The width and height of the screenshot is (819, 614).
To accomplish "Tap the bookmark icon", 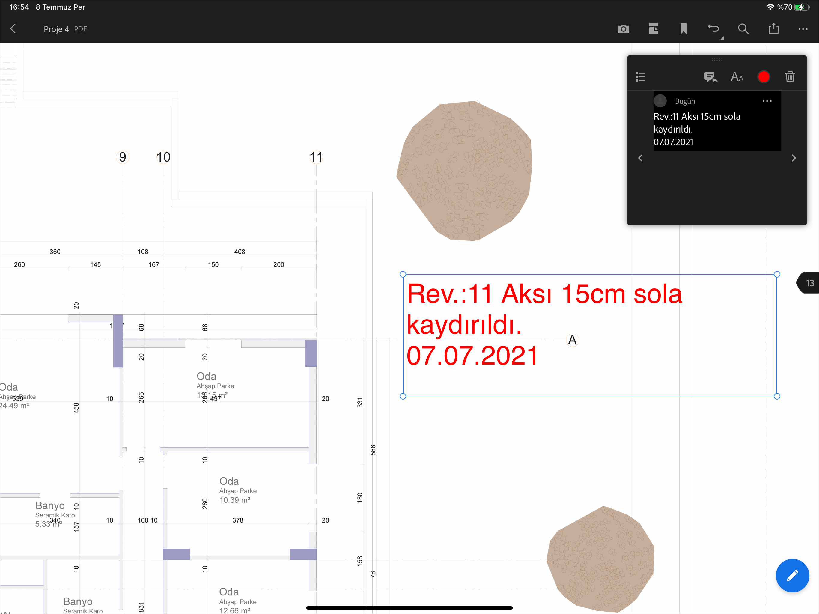I will (683, 29).
